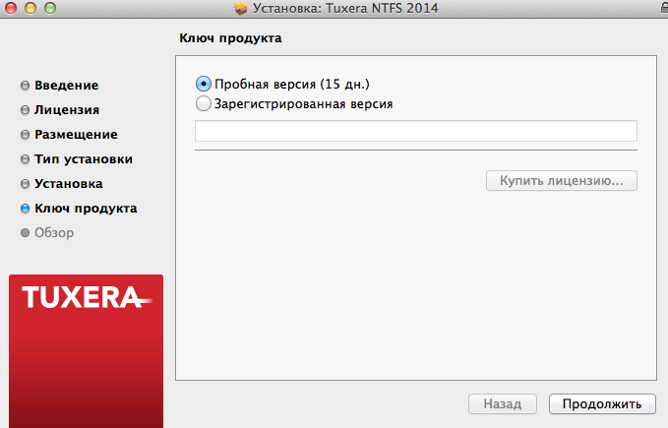The width and height of the screenshot is (668, 428).
Task: Select the Обзор step in sidebar
Action: tap(54, 233)
